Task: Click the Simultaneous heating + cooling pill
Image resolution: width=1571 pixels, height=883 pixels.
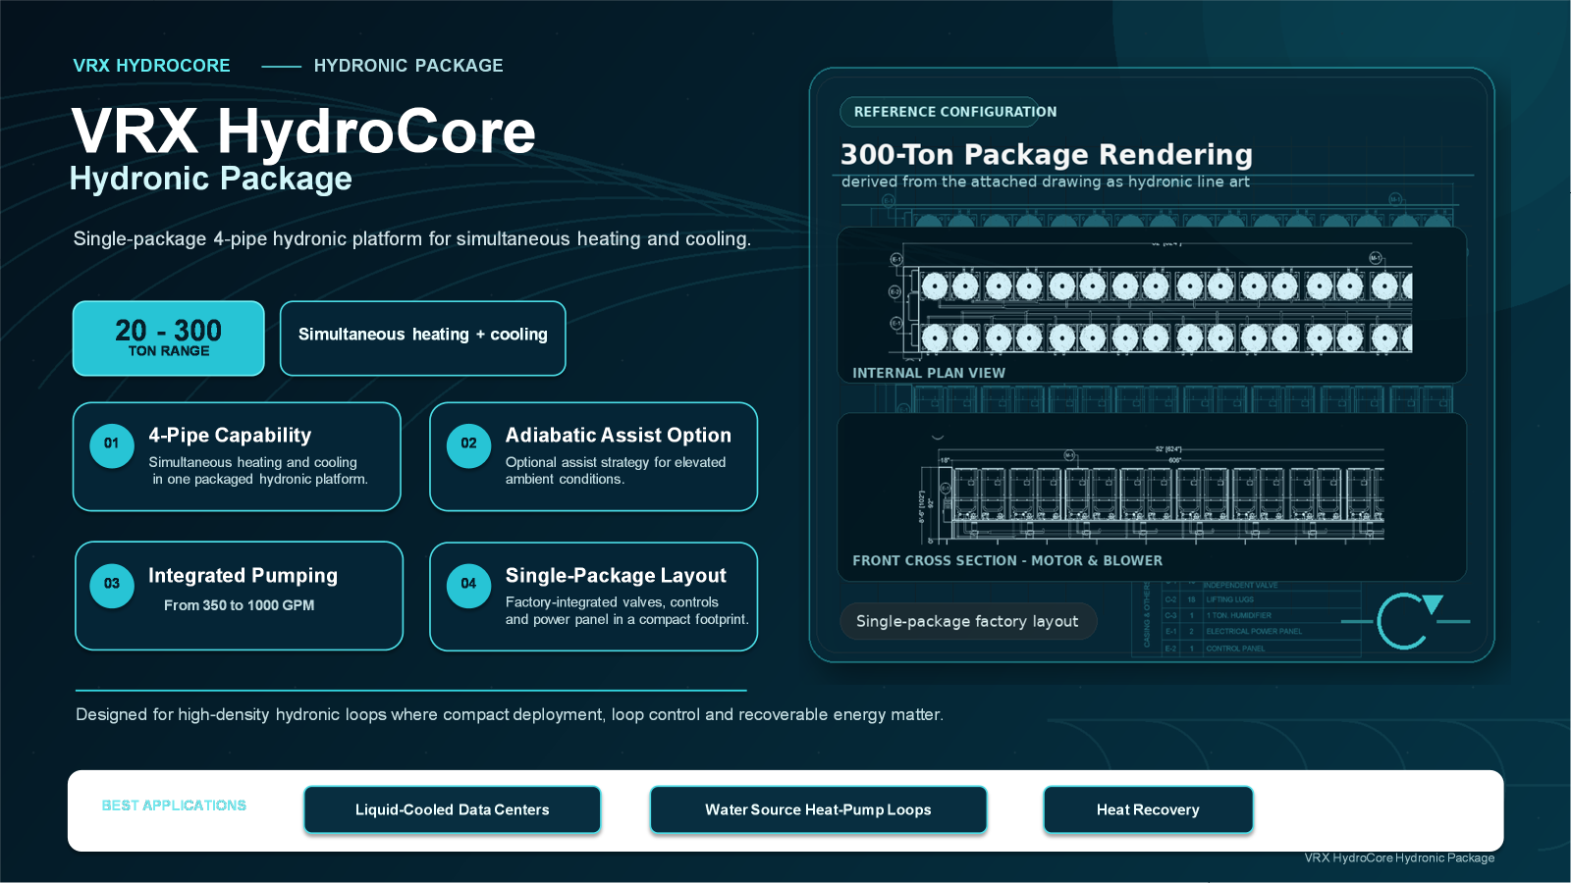Action: pyautogui.click(x=423, y=338)
